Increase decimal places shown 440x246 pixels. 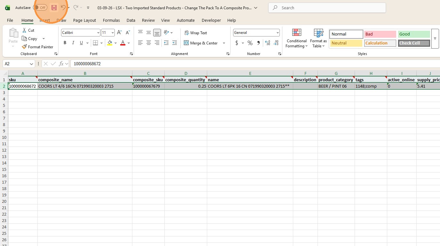pos(268,43)
